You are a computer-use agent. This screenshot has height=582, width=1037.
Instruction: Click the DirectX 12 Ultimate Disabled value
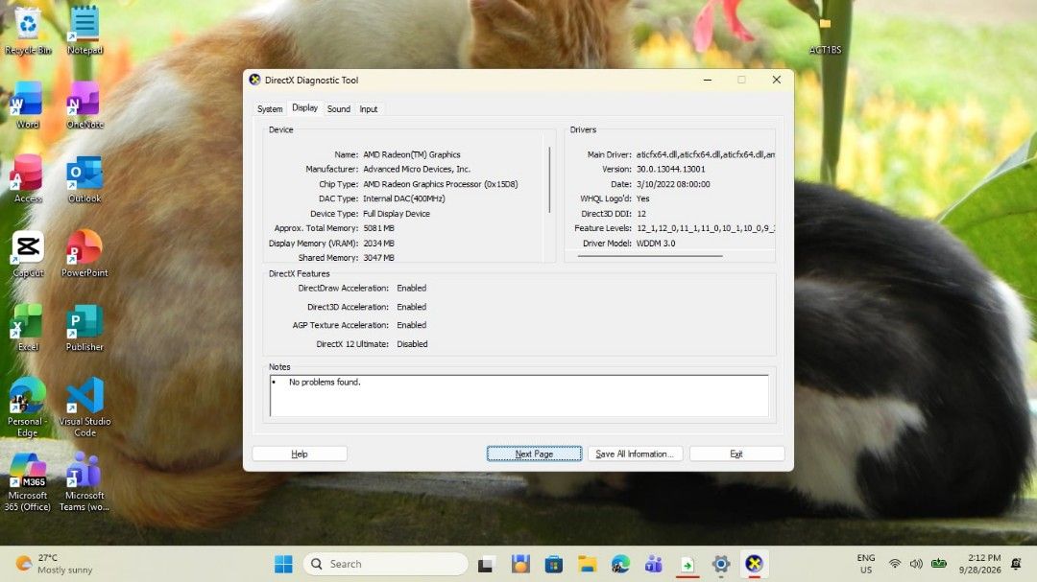pos(412,344)
